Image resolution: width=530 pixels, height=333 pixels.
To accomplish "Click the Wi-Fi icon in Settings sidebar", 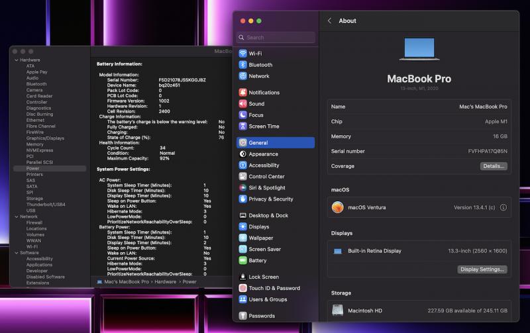I will click(x=242, y=54).
